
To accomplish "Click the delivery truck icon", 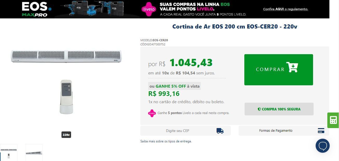I will [x=220, y=131].
